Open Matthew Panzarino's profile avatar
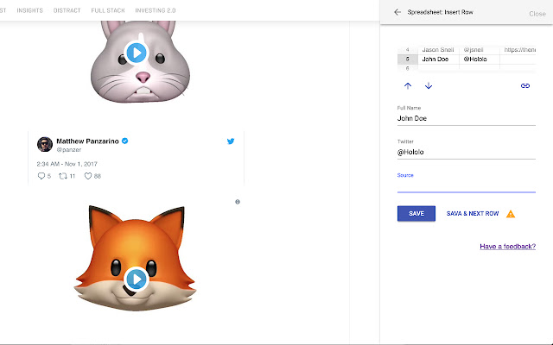Image resolution: width=553 pixels, height=345 pixels. [x=45, y=144]
